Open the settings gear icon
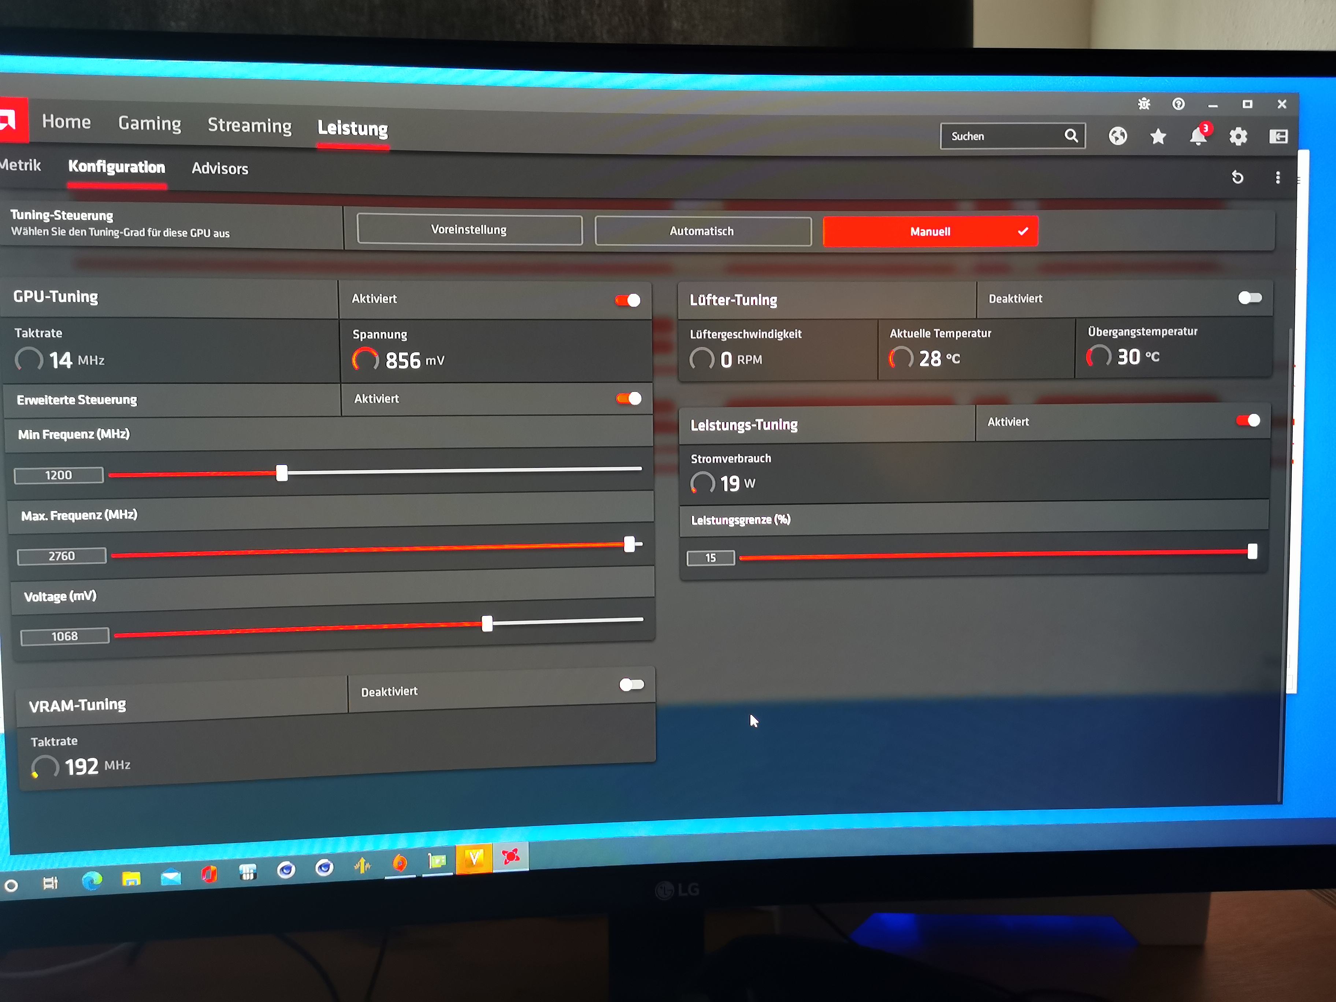 pyautogui.click(x=1238, y=137)
